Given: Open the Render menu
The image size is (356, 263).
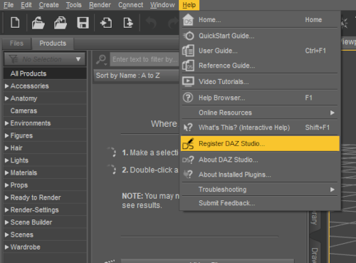Looking at the screenshot, I should (100, 5).
